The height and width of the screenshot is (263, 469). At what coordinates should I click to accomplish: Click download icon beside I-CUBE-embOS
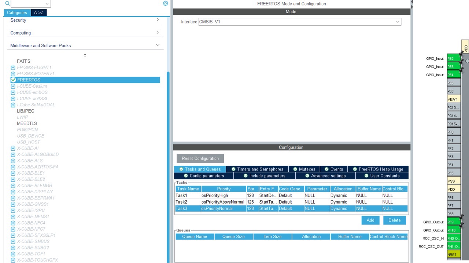pos(13,92)
